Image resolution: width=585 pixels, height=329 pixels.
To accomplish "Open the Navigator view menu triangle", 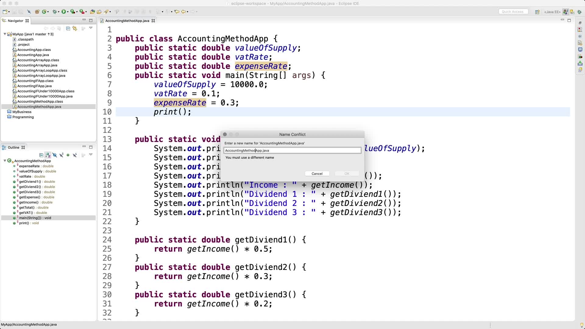I will click(91, 28).
